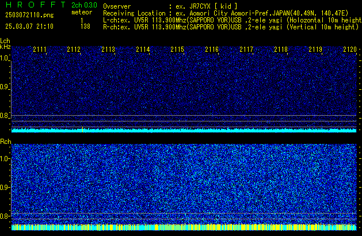
Task: Click the 'Rch' channel label
Action: (6, 142)
